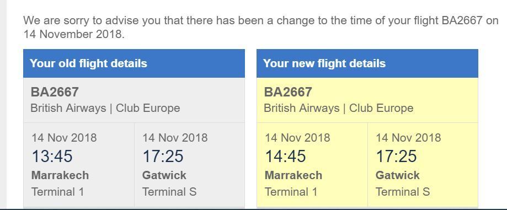Click Terminal S under old Gatwick arrival

point(169,192)
